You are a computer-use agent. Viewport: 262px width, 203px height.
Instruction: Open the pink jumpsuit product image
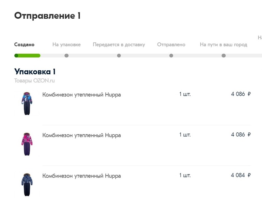pyautogui.click(x=27, y=144)
